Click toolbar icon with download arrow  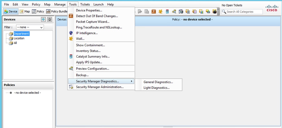pos(208,12)
